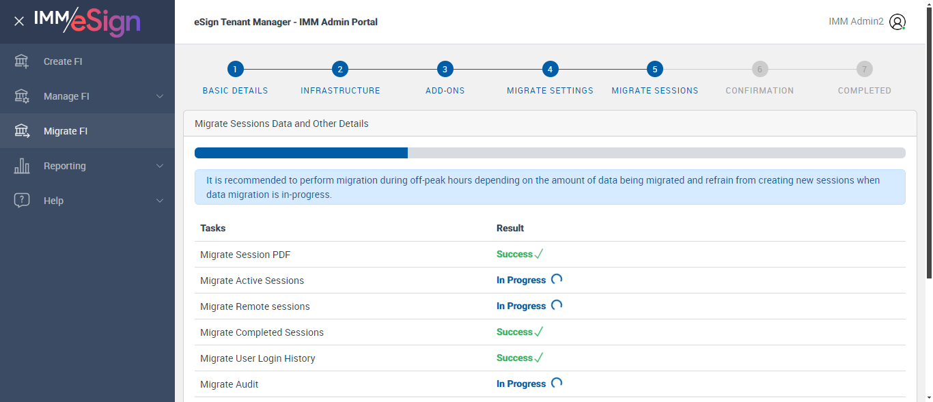Click the Migrate Audit spinner icon
933x402 pixels.
click(557, 383)
